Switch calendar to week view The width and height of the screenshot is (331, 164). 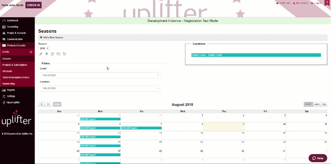pos(316,104)
